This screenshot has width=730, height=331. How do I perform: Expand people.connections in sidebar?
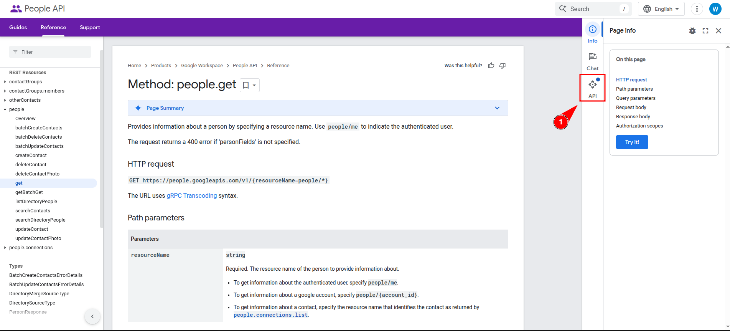coord(5,248)
